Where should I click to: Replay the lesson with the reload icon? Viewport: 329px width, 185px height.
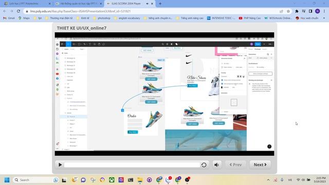coord(204,165)
